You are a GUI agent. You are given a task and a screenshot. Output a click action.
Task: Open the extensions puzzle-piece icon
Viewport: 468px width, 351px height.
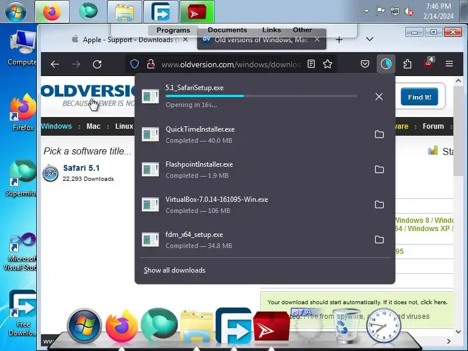click(x=407, y=64)
